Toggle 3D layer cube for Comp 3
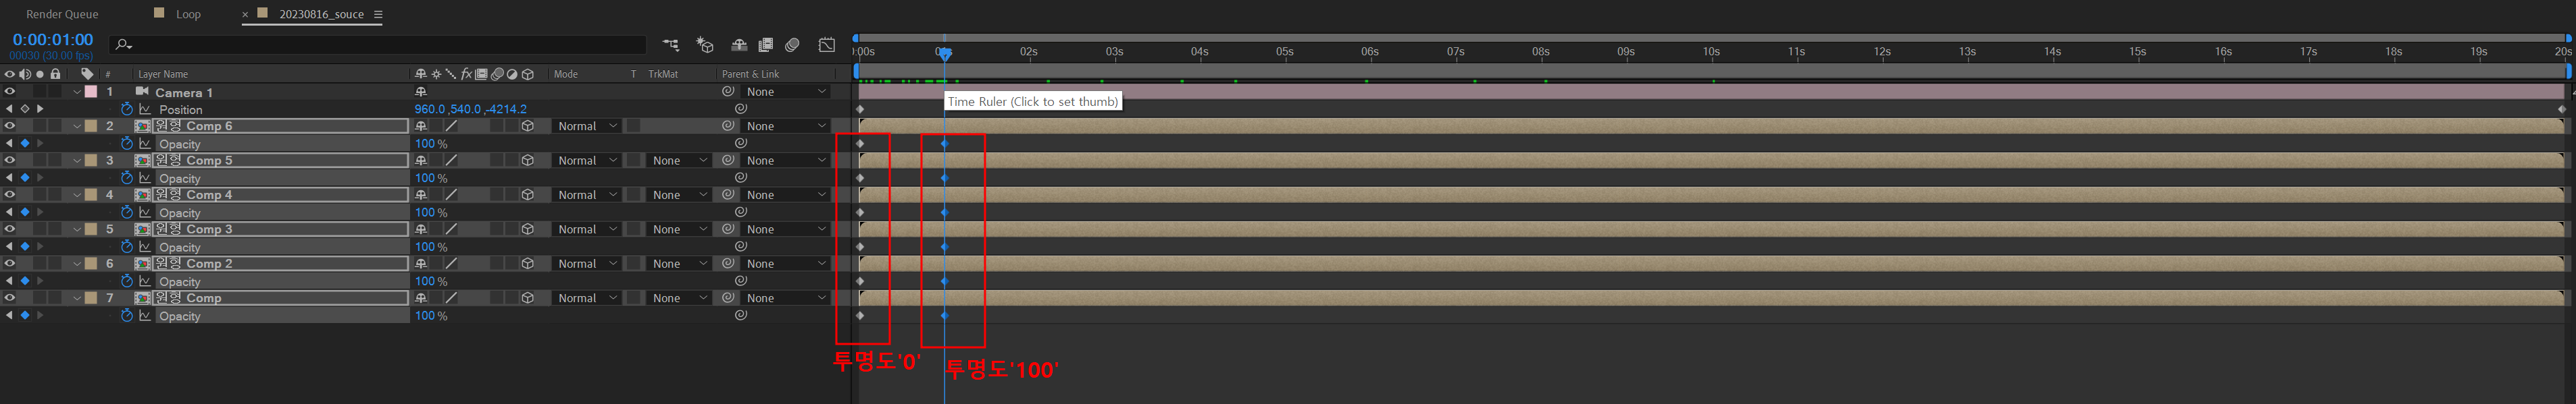The width and height of the screenshot is (2576, 404). click(x=528, y=229)
